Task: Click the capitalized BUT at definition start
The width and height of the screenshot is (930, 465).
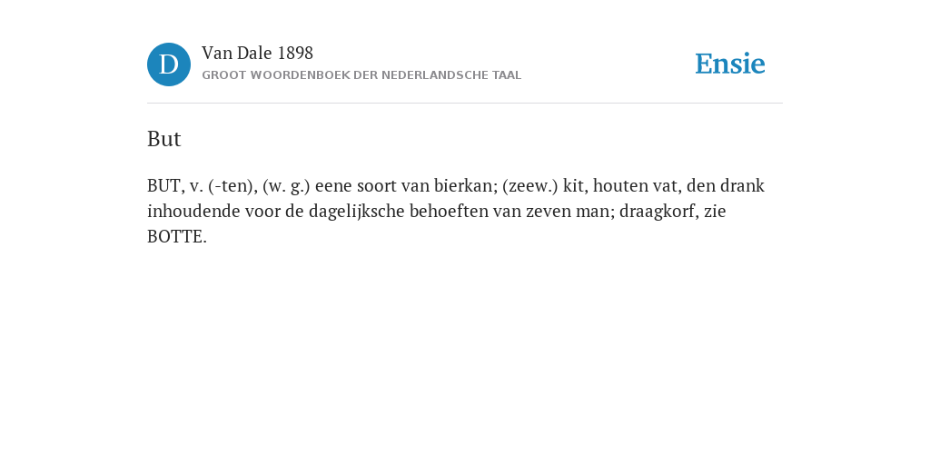Action: click(x=165, y=186)
